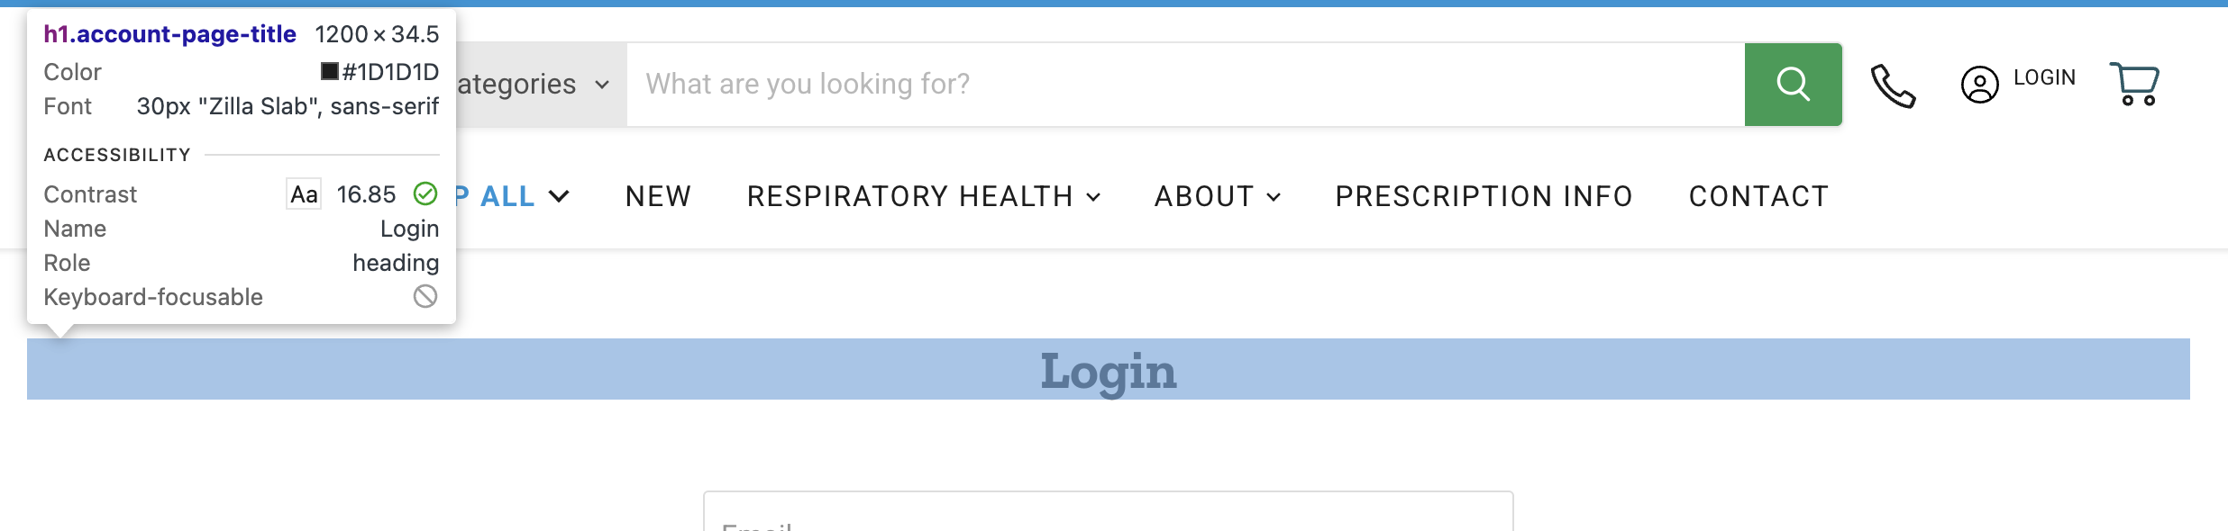This screenshot has height=531, width=2228.
Task: Click the #1D1D1D color swatch
Action: tap(330, 71)
